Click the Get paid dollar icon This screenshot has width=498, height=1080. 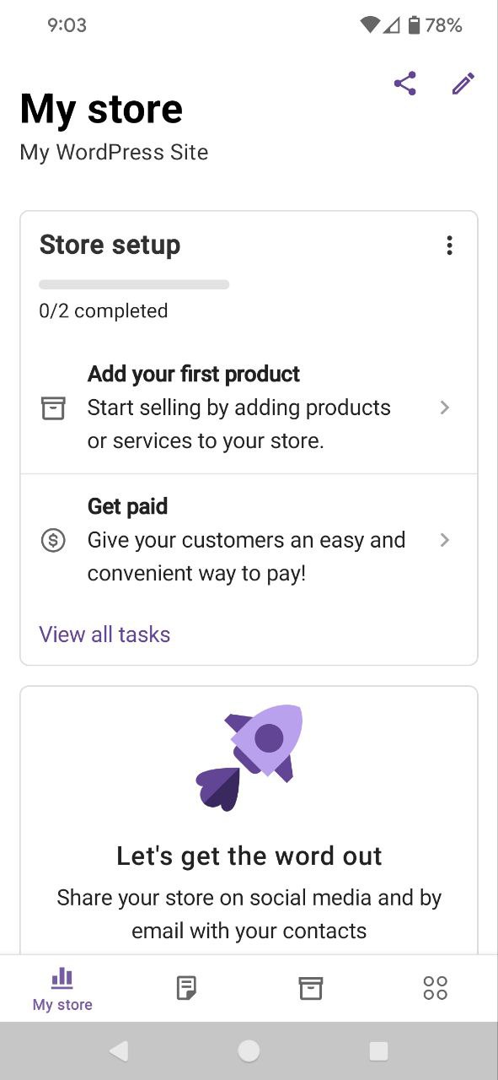click(53, 540)
